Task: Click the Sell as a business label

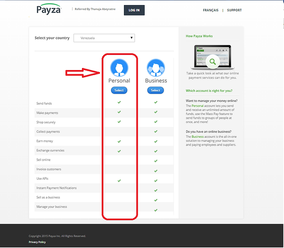Action: pos(48,197)
